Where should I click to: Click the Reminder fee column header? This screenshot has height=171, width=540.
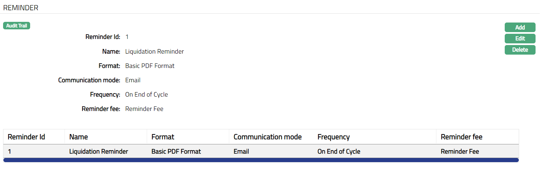[461, 137]
